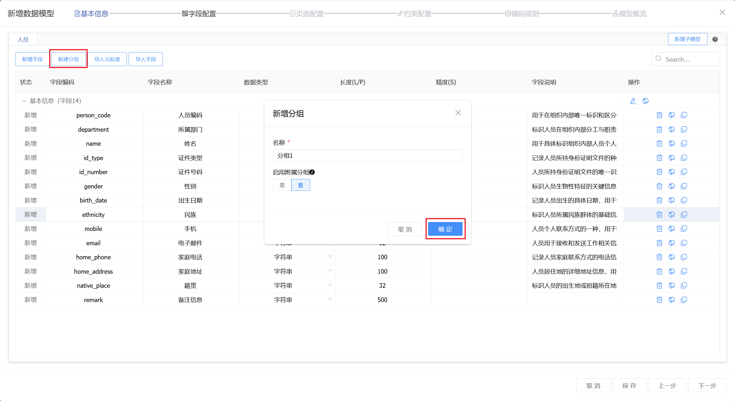This screenshot has width=735, height=401.
Task: Click help question mark icon beside 新增子模型
Action: [x=715, y=39]
